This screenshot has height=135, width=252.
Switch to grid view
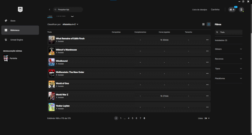203,24
